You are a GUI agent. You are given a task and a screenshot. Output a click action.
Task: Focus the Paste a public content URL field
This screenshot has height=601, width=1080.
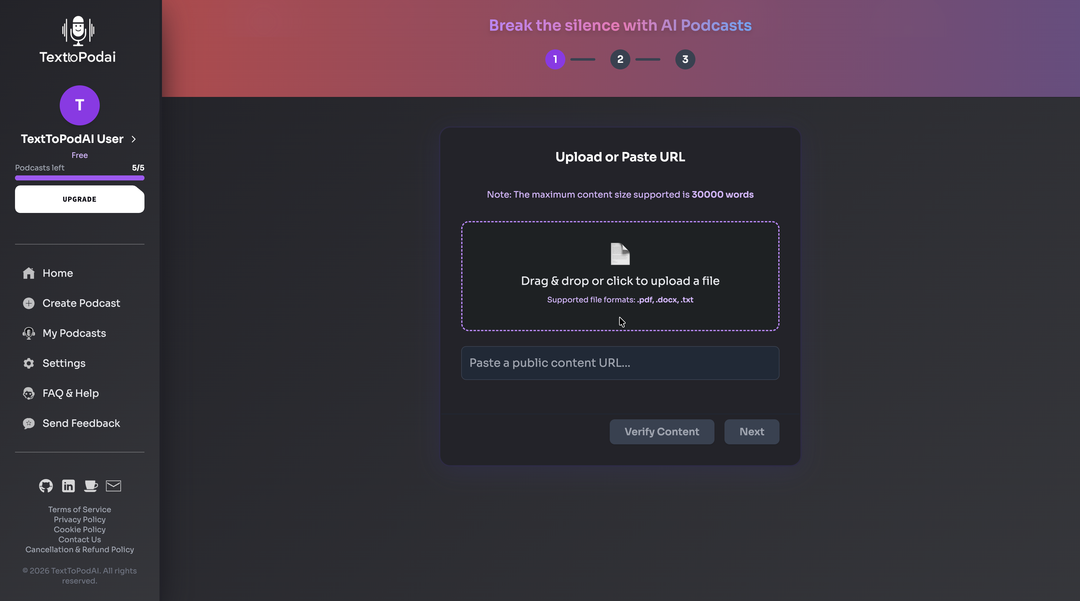tap(620, 363)
